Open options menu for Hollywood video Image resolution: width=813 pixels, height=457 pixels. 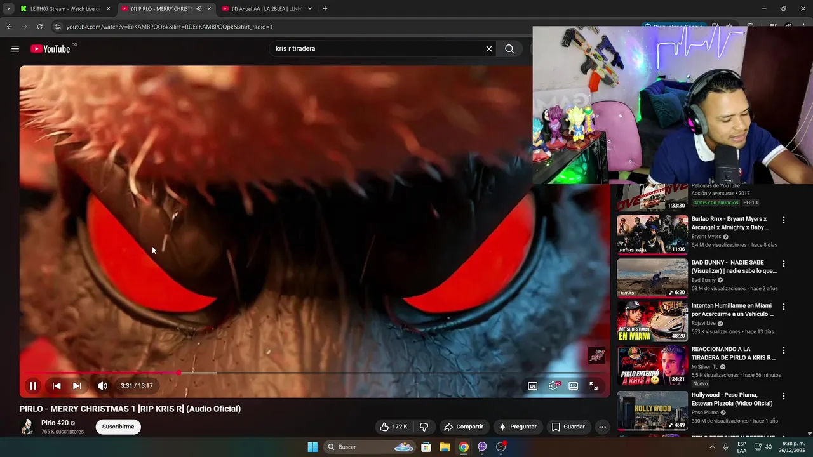783,396
